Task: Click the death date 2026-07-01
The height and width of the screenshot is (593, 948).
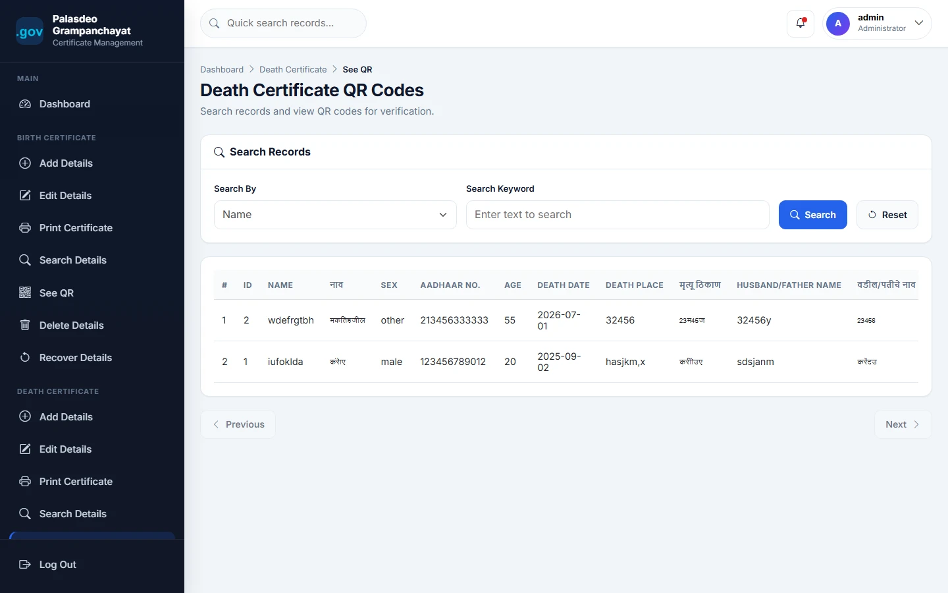Action: (x=559, y=320)
